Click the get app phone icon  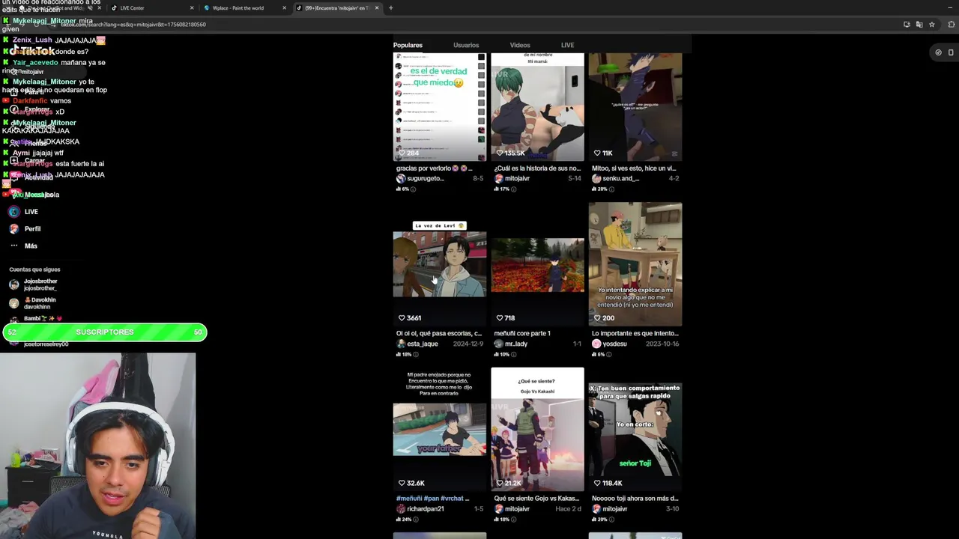(x=951, y=52)
